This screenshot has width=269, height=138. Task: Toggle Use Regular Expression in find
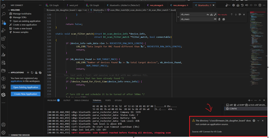click(x=215, y=15)
